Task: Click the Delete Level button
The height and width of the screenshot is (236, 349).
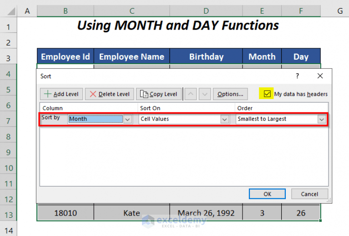Action: (x=110, y=94)
